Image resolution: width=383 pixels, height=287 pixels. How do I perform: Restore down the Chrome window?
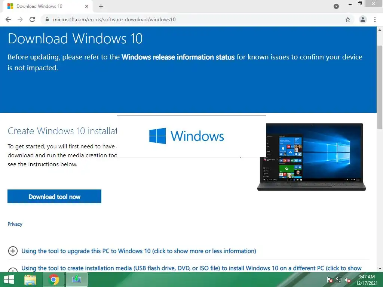coord(360,4)
